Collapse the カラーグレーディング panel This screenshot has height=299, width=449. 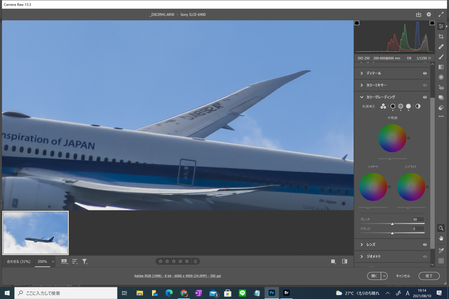click(x=361, y=97)
